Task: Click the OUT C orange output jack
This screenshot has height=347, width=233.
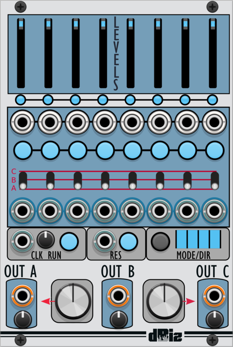Action: (x=214, y=296)
